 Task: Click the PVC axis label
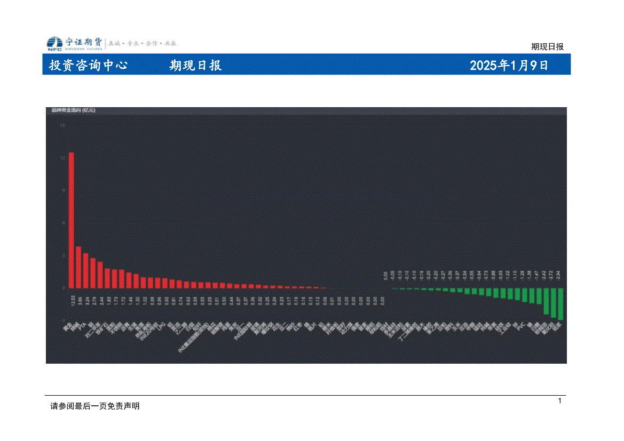520,326
